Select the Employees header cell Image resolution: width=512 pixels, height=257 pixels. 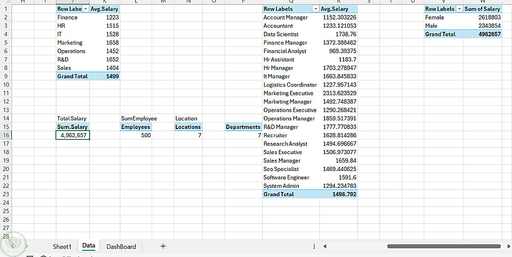click(136, 126)
